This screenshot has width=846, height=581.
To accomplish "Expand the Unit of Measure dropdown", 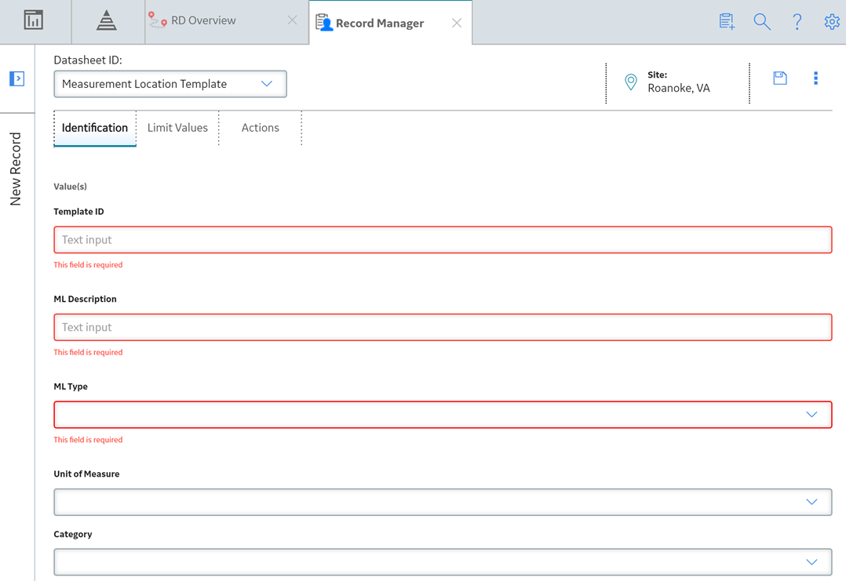I will click(x=443, y=502).
